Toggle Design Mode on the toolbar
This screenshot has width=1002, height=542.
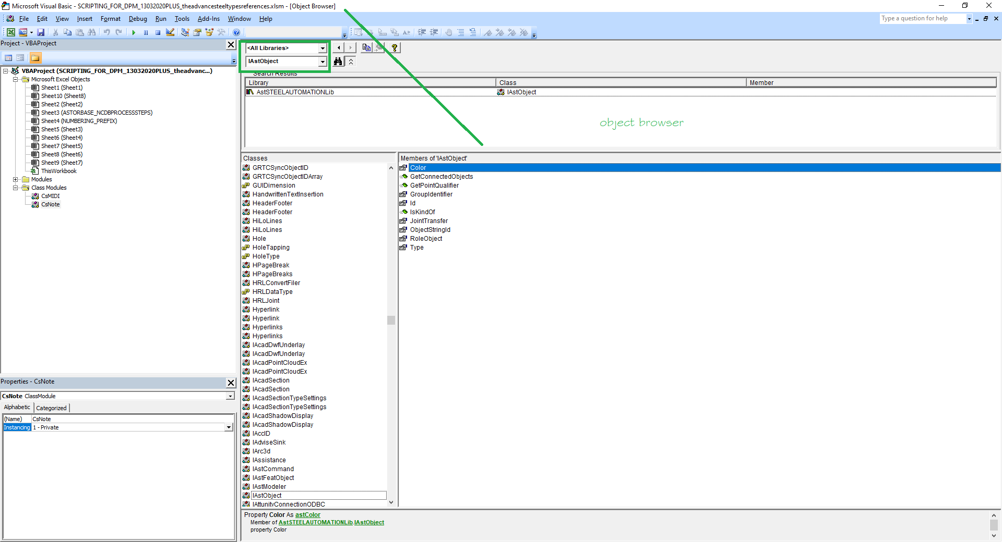coord(170,32)
